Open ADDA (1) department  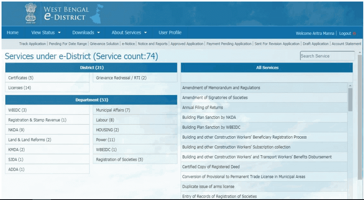pos(47,169)
